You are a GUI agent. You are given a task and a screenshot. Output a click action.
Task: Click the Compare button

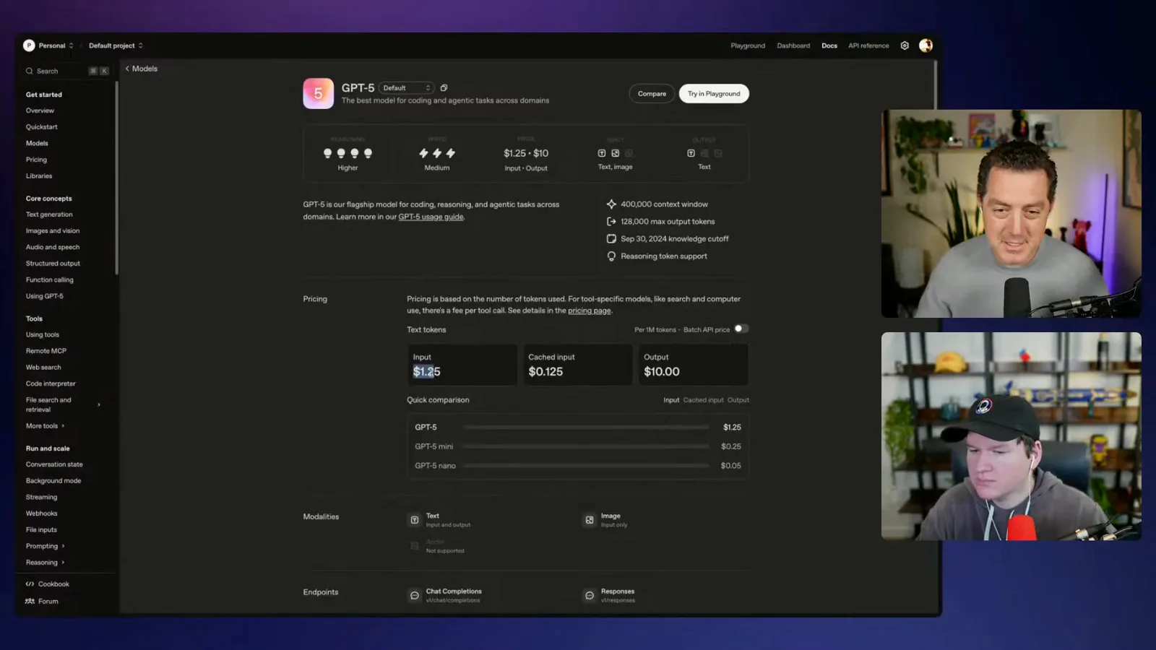[652, 94]
